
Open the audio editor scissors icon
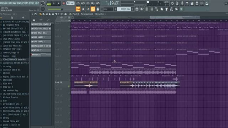tap(177, 3)
